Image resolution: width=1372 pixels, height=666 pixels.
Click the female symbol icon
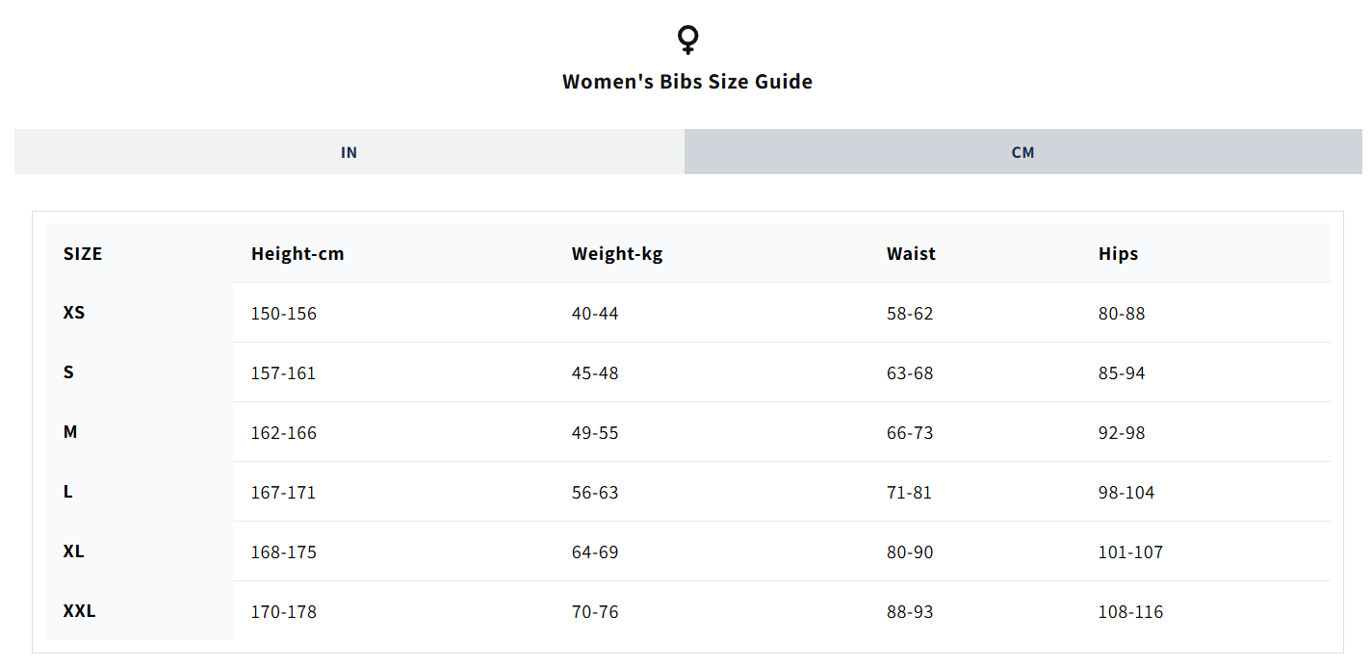(687, 39)
